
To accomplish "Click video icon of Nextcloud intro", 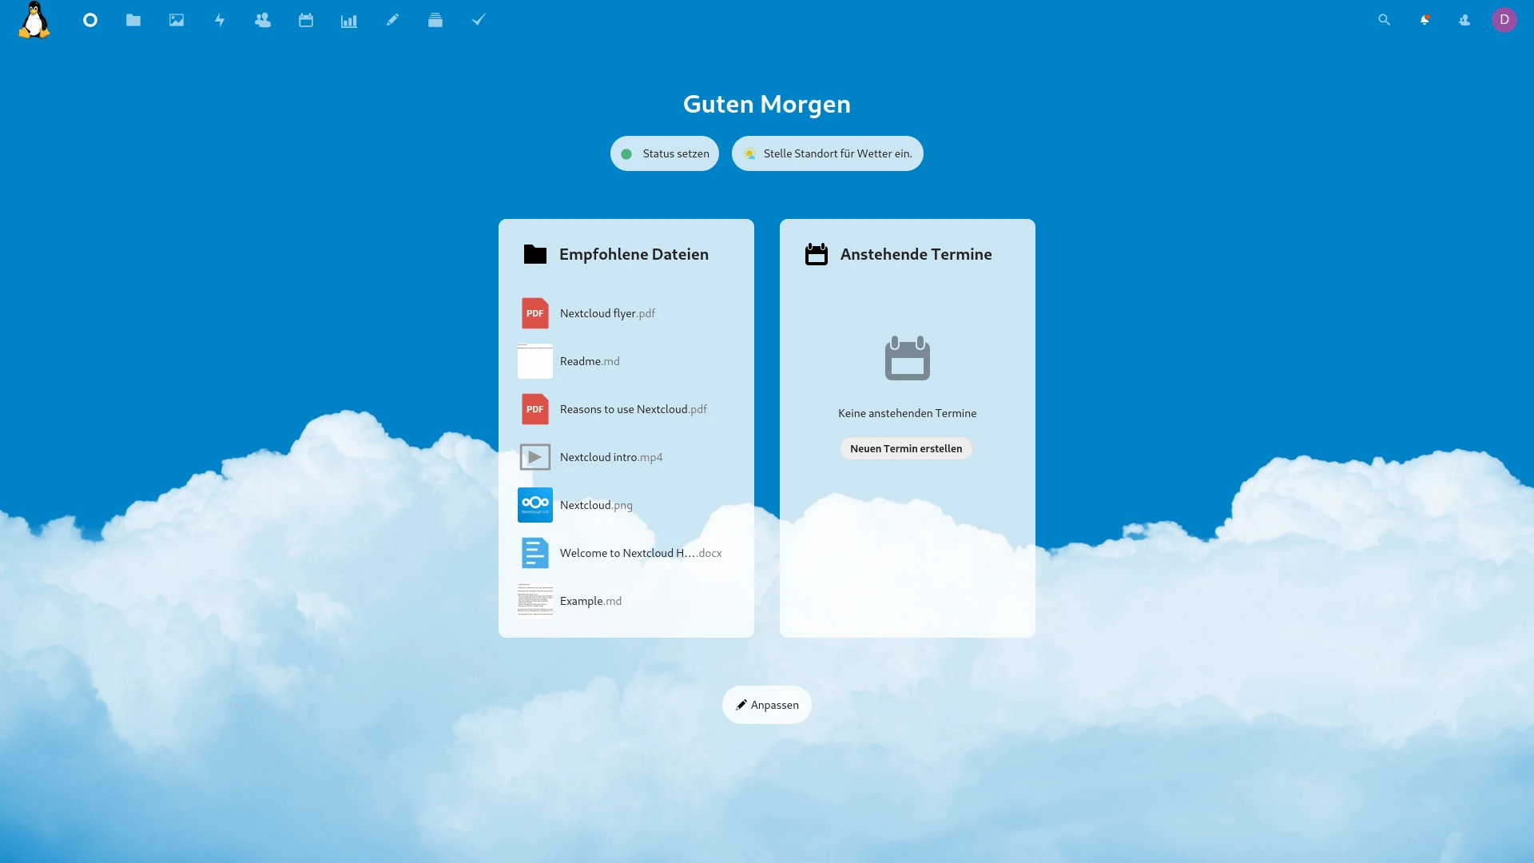I will tap(535, 457).
